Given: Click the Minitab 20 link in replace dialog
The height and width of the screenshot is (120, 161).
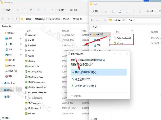Looking at the screenshot, I should pos(100,60).
